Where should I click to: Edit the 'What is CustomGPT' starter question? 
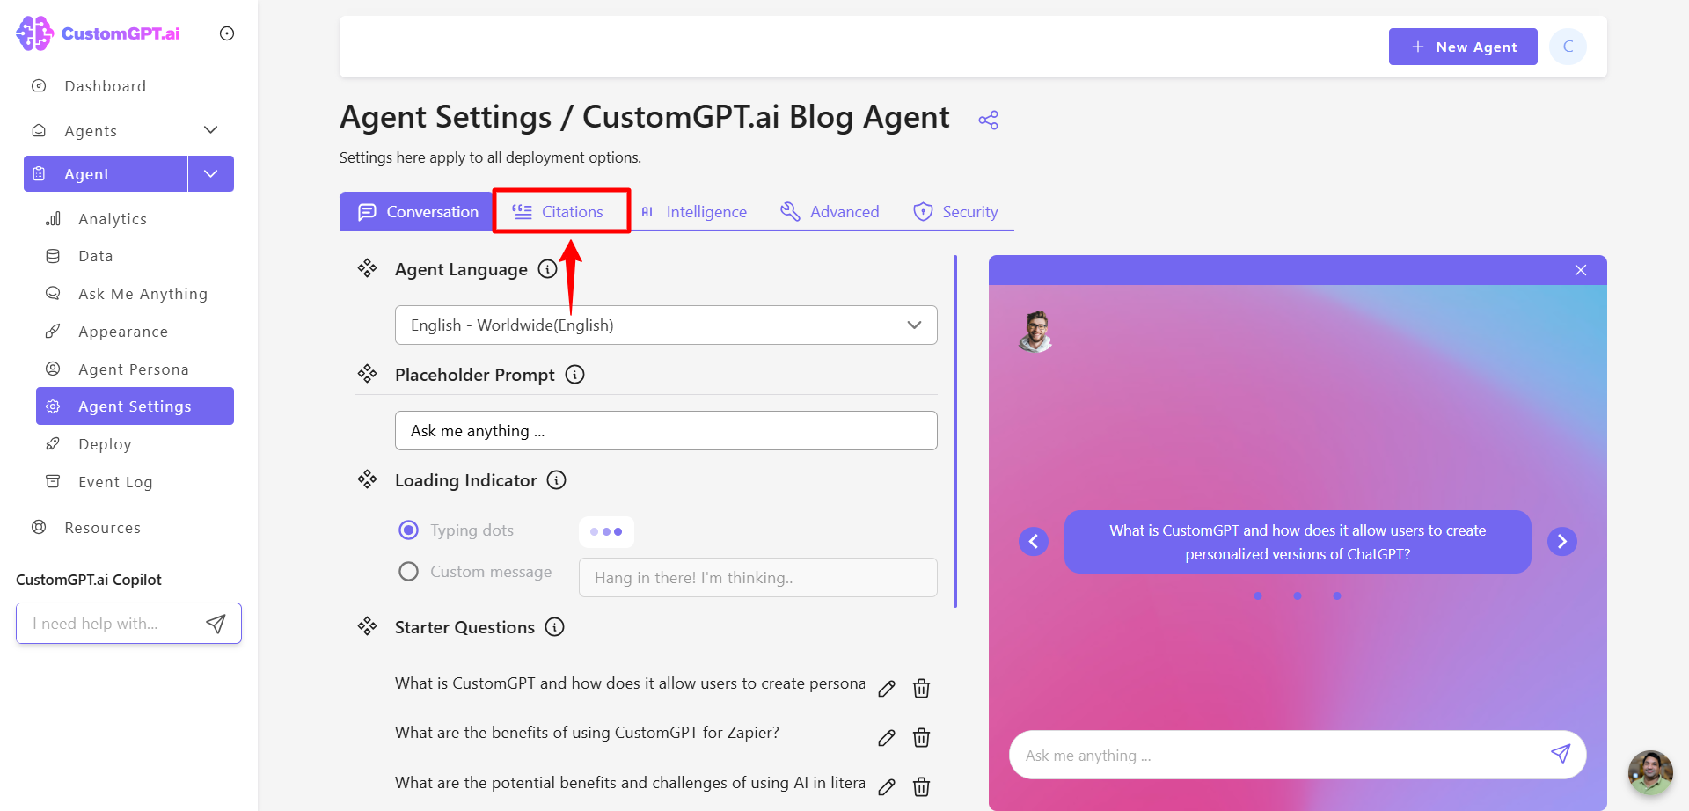coord(887,689)
